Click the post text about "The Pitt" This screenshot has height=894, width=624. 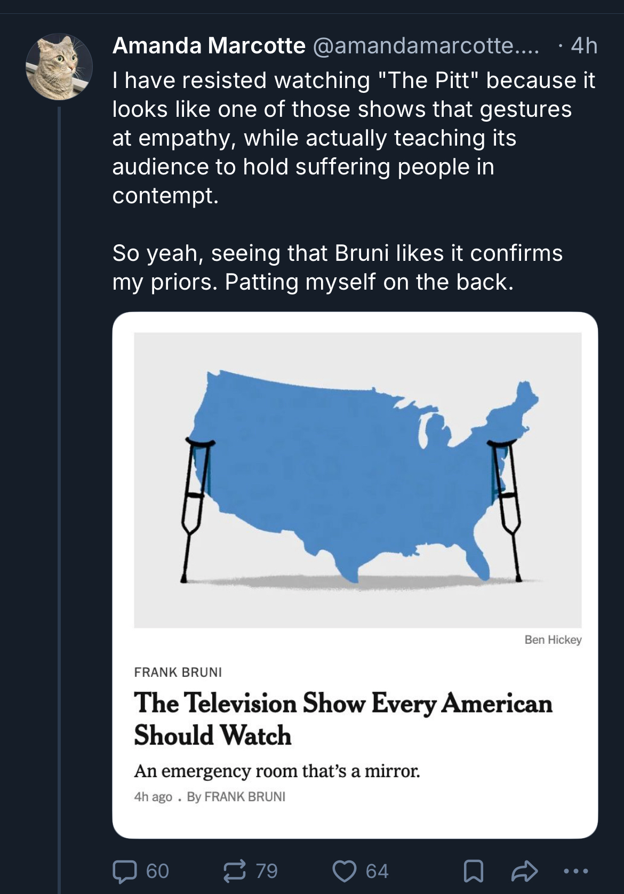352,138
